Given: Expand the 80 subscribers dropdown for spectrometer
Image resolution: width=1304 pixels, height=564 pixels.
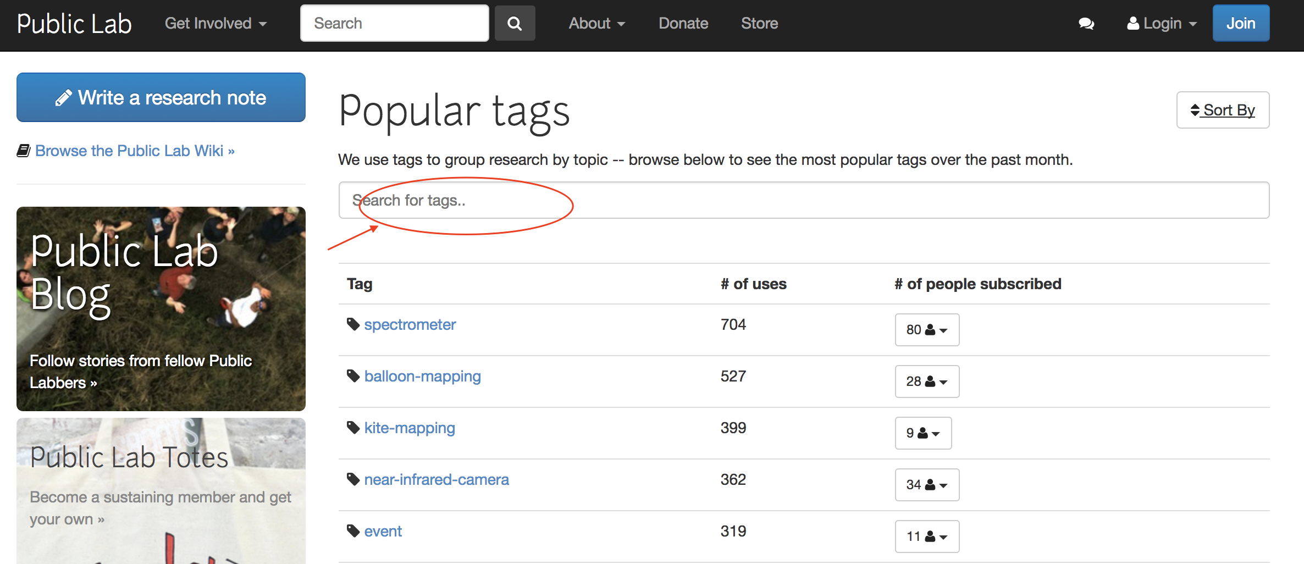Looking at the screenshot, I should [x=927, y=330].
